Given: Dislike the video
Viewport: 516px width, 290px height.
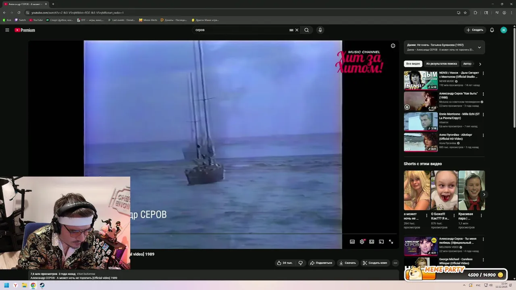Looking at the screenshot, I should (300, 263).
